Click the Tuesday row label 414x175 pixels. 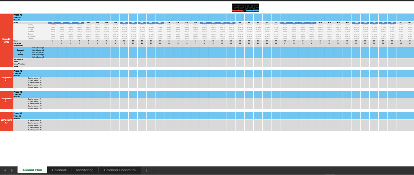pyautogui.click(x=31, y=34)
